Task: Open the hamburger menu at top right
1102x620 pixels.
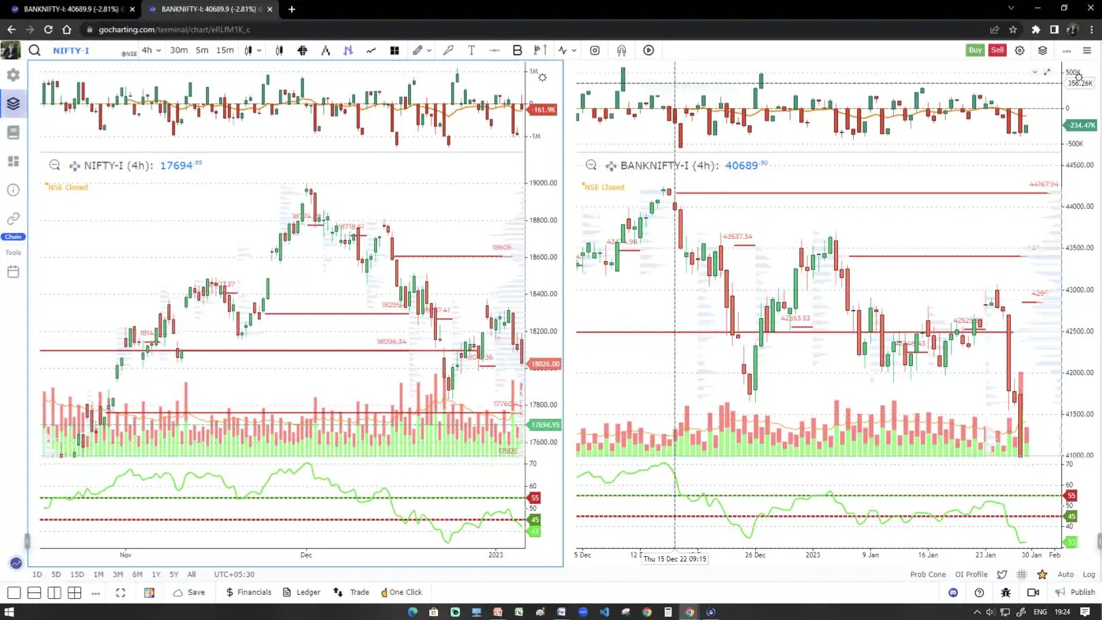Action: pyautogui.click(x=1086, y=50)
